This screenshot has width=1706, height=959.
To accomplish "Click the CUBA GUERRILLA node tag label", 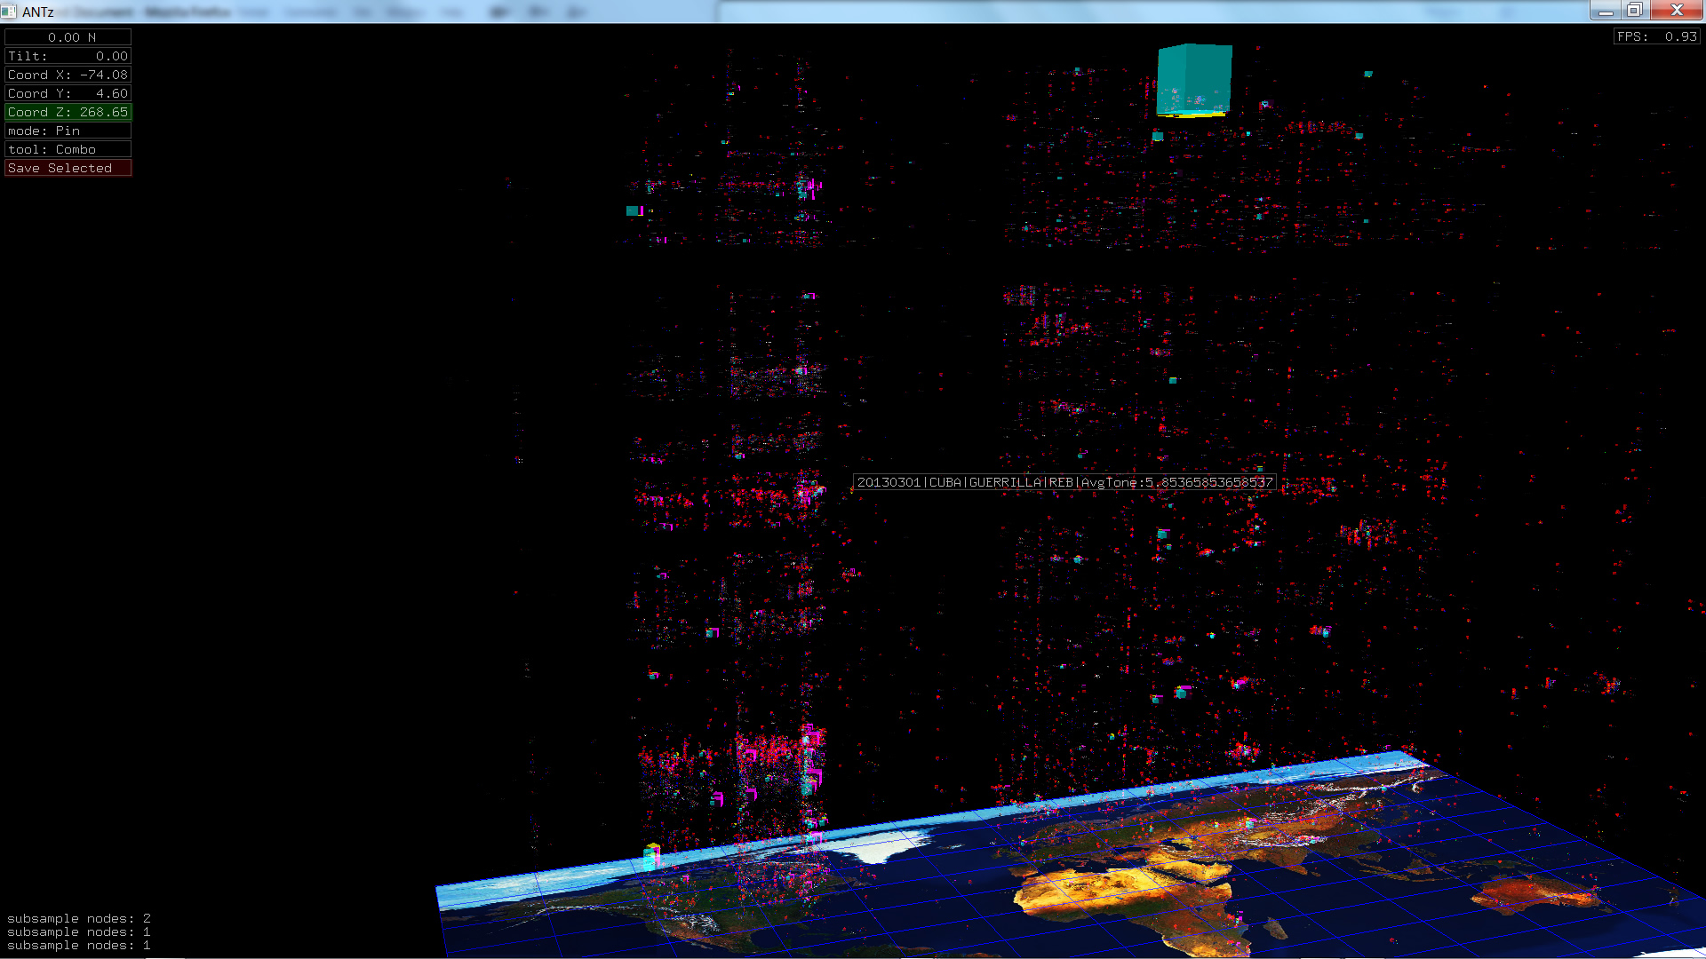I will (1064, 482).
